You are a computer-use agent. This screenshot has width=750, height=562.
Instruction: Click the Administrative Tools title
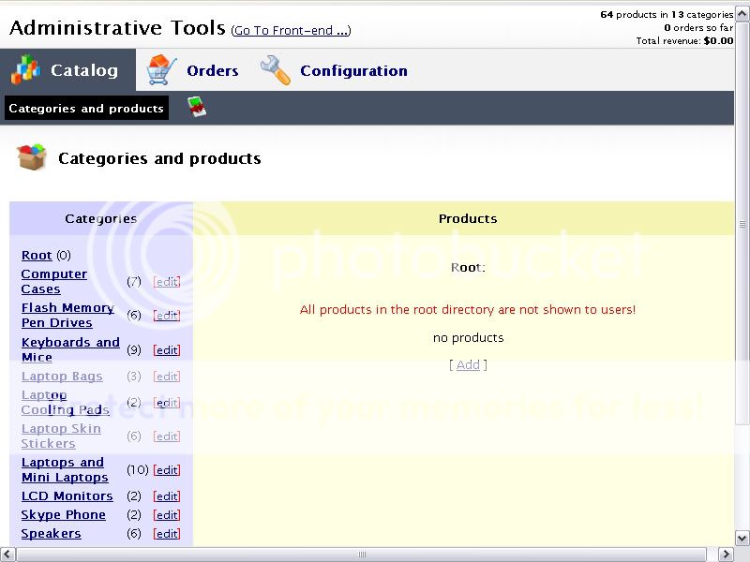117,28
